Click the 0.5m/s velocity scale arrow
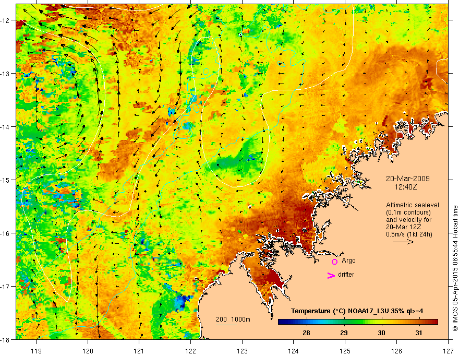Image resolution: width=459 pixels, height=355 pixels. pos(403,242)
